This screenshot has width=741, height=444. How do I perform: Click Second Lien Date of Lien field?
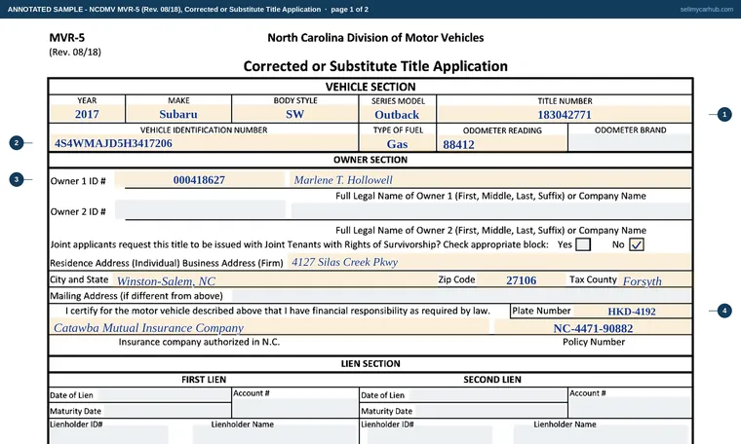(487, 395)
